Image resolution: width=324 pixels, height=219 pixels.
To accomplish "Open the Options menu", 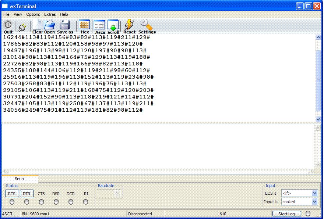I will tap(33, 14).
